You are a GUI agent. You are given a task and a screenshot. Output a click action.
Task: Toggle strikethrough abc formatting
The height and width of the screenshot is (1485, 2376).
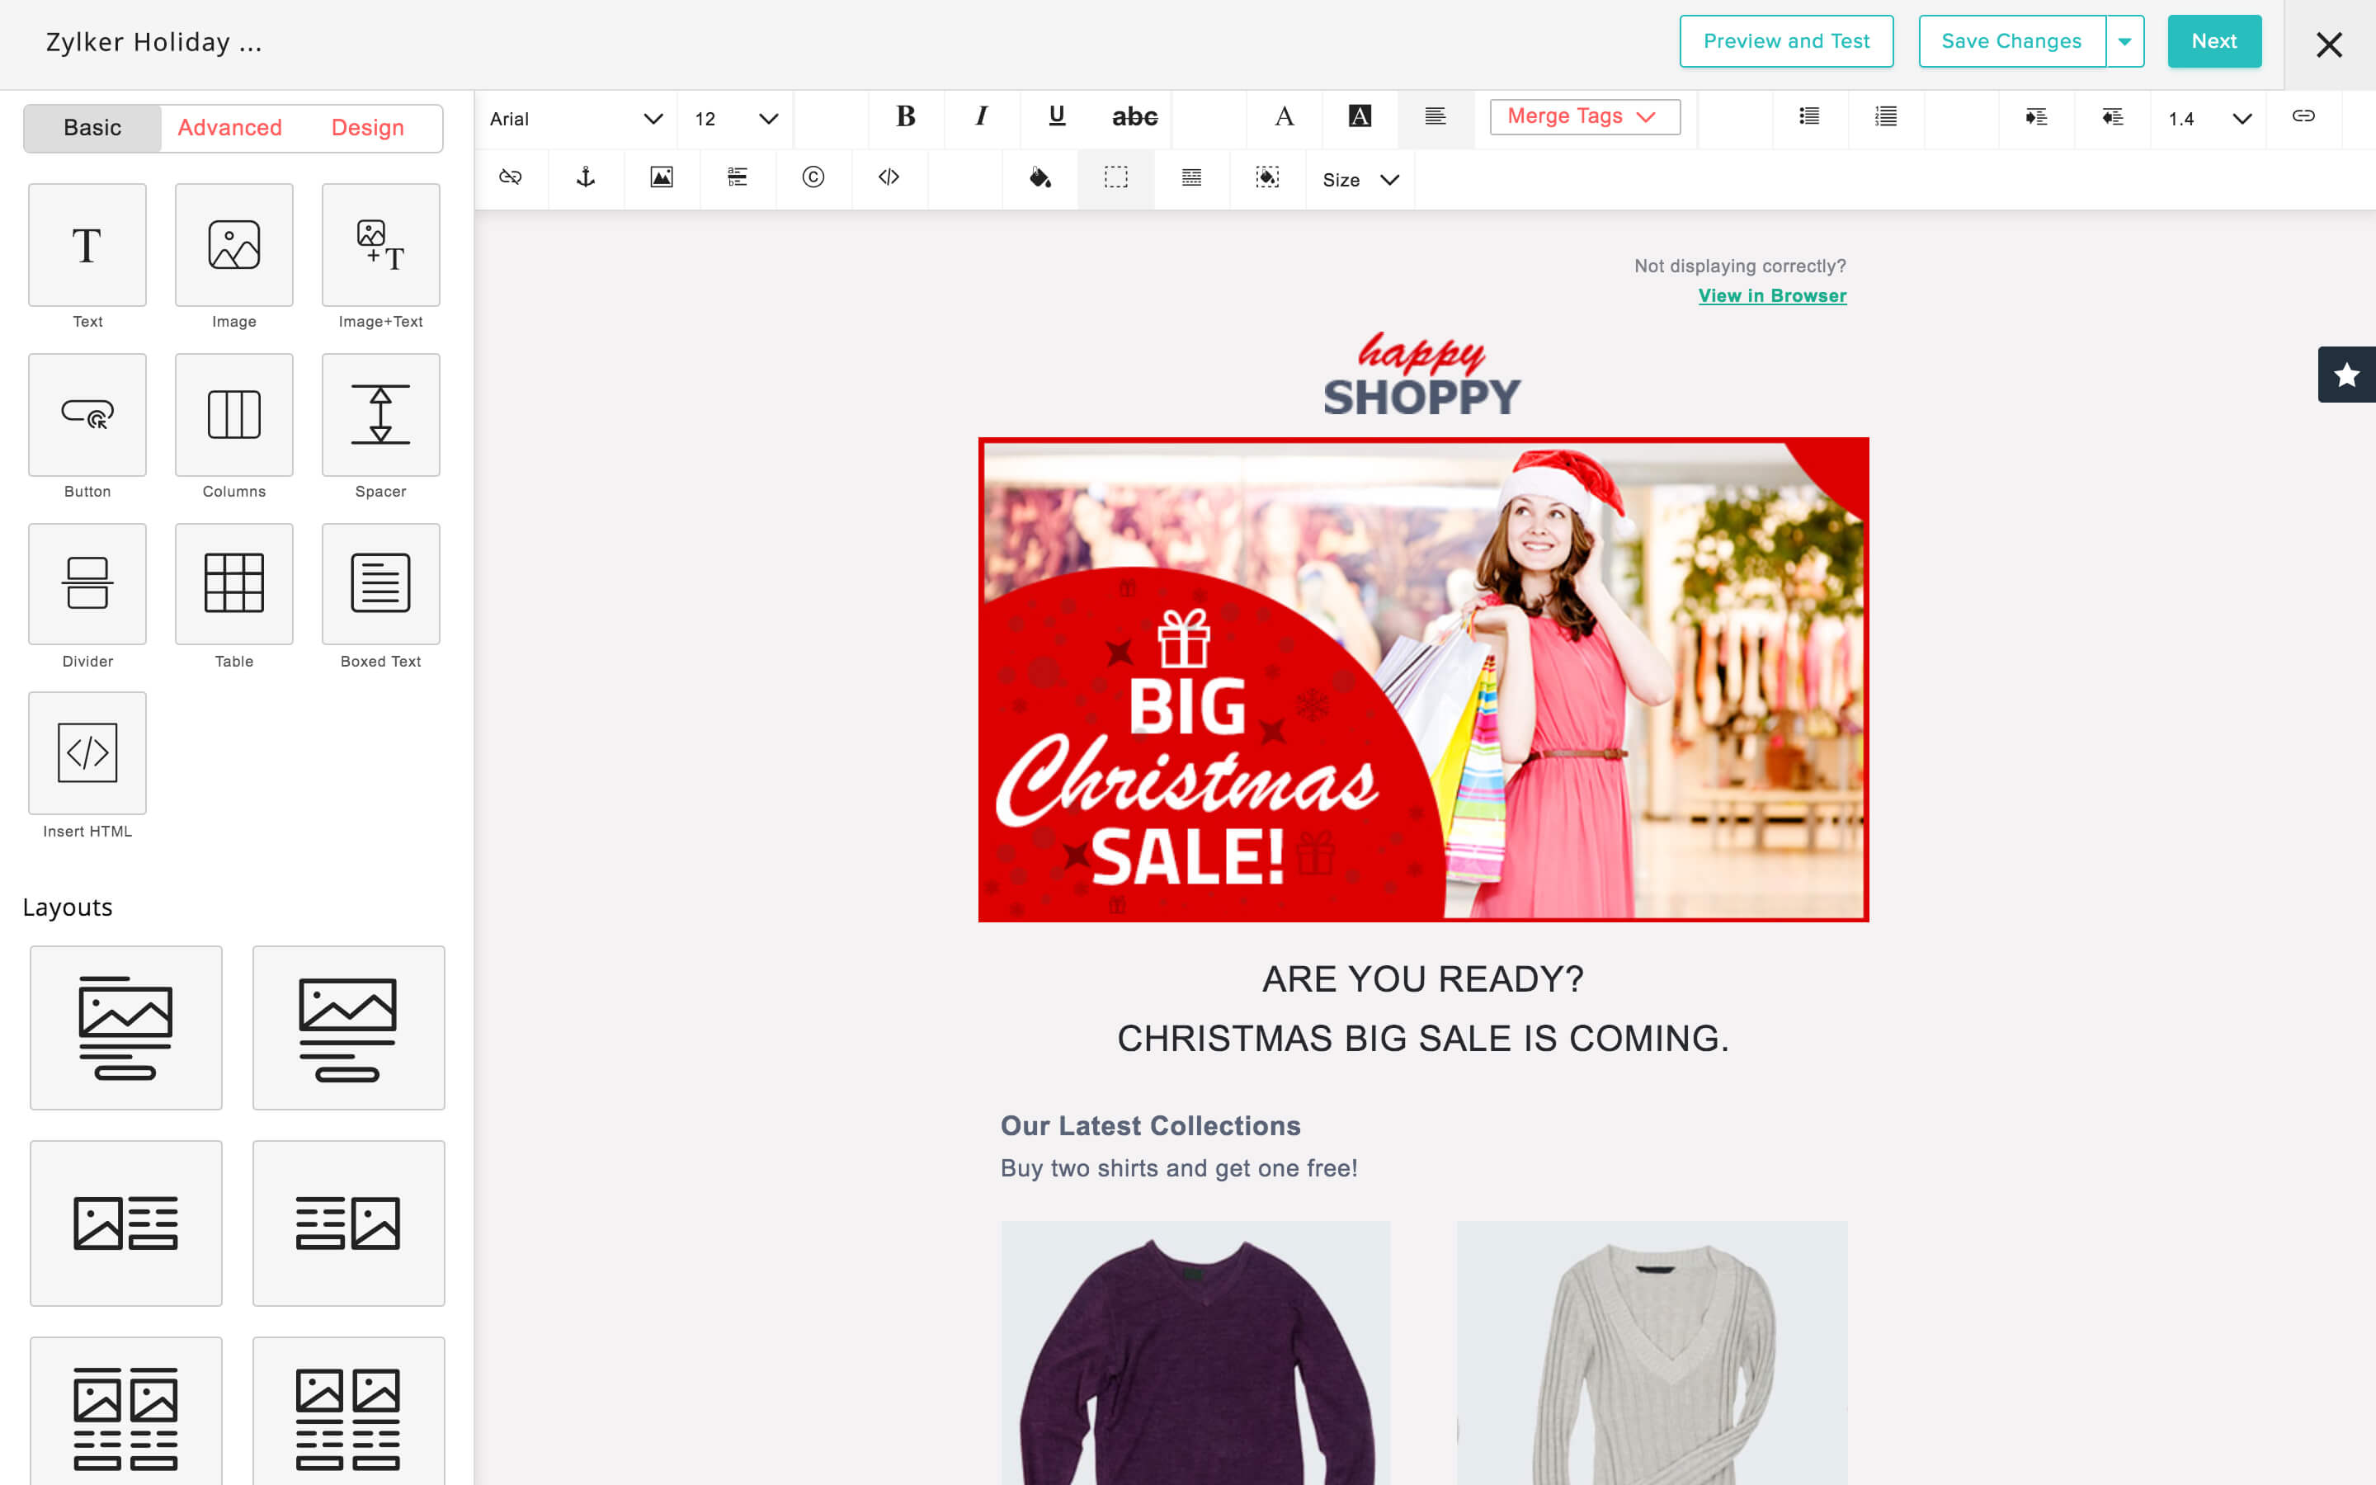click(x=1134, y=118)
